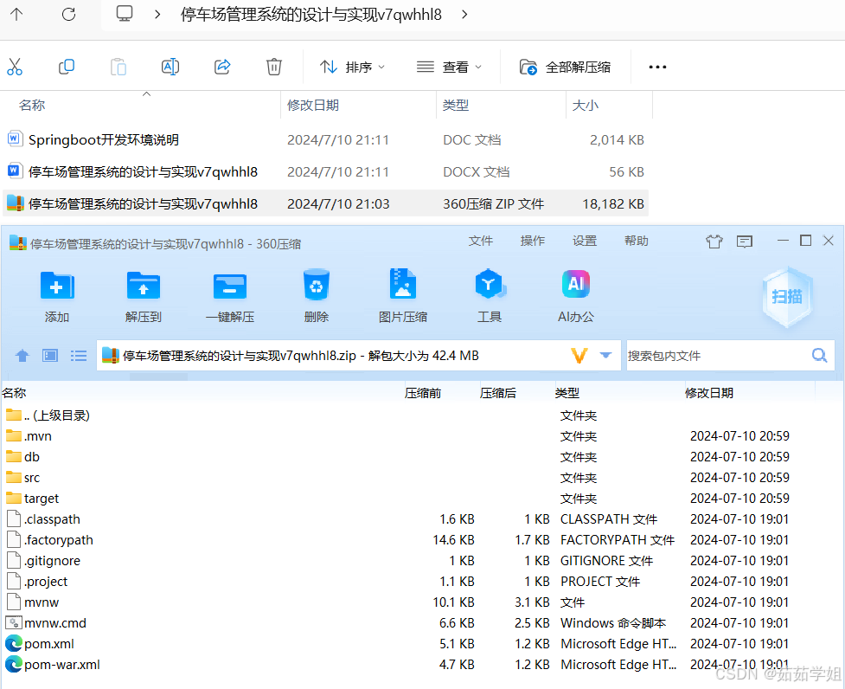Click 解压到 extract-to icon in 360压缩
Viewport: 845px width, 689px height.
point(143,296)
